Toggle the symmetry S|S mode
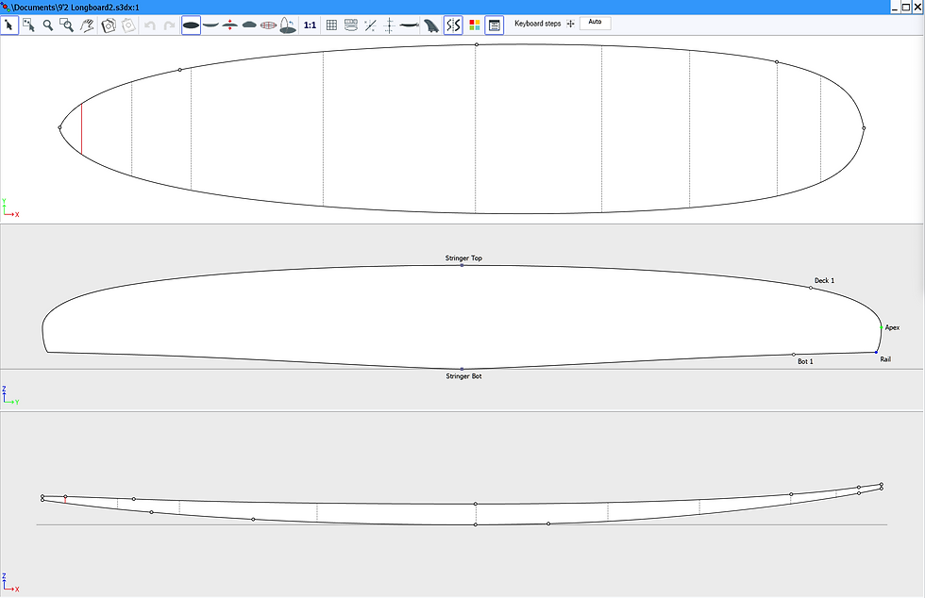This screenshot has height=598, width=925. [453, 25]
